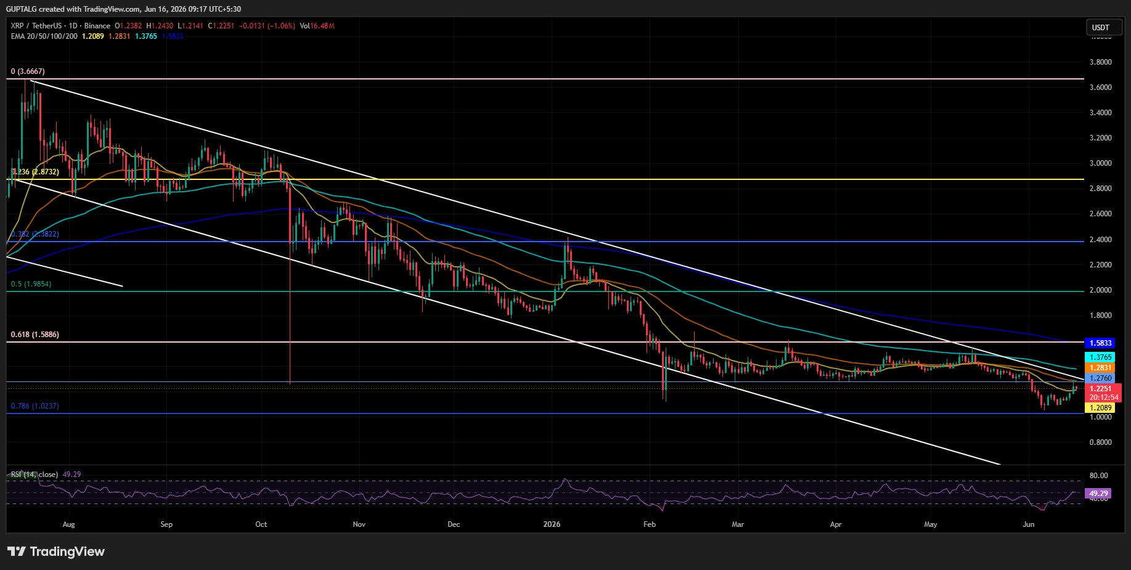This screenshot has height=570, width=1131.
Task: Click the cyan 1.3765 price axis tag
Action: [1100, 357]
